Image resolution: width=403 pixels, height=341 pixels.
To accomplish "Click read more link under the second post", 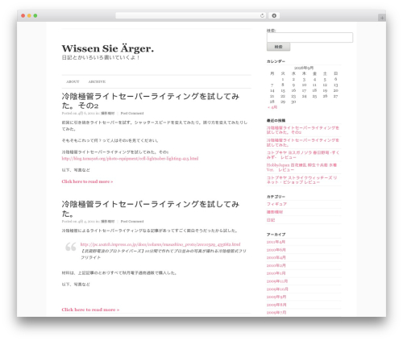I will pyautogui.click(x=90, y=310).
